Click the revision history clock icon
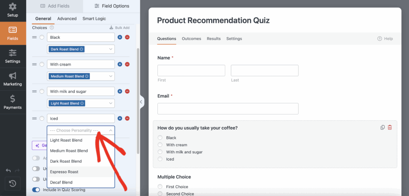The height and width of the screenshot is (196, 409). tap(12, 184)
